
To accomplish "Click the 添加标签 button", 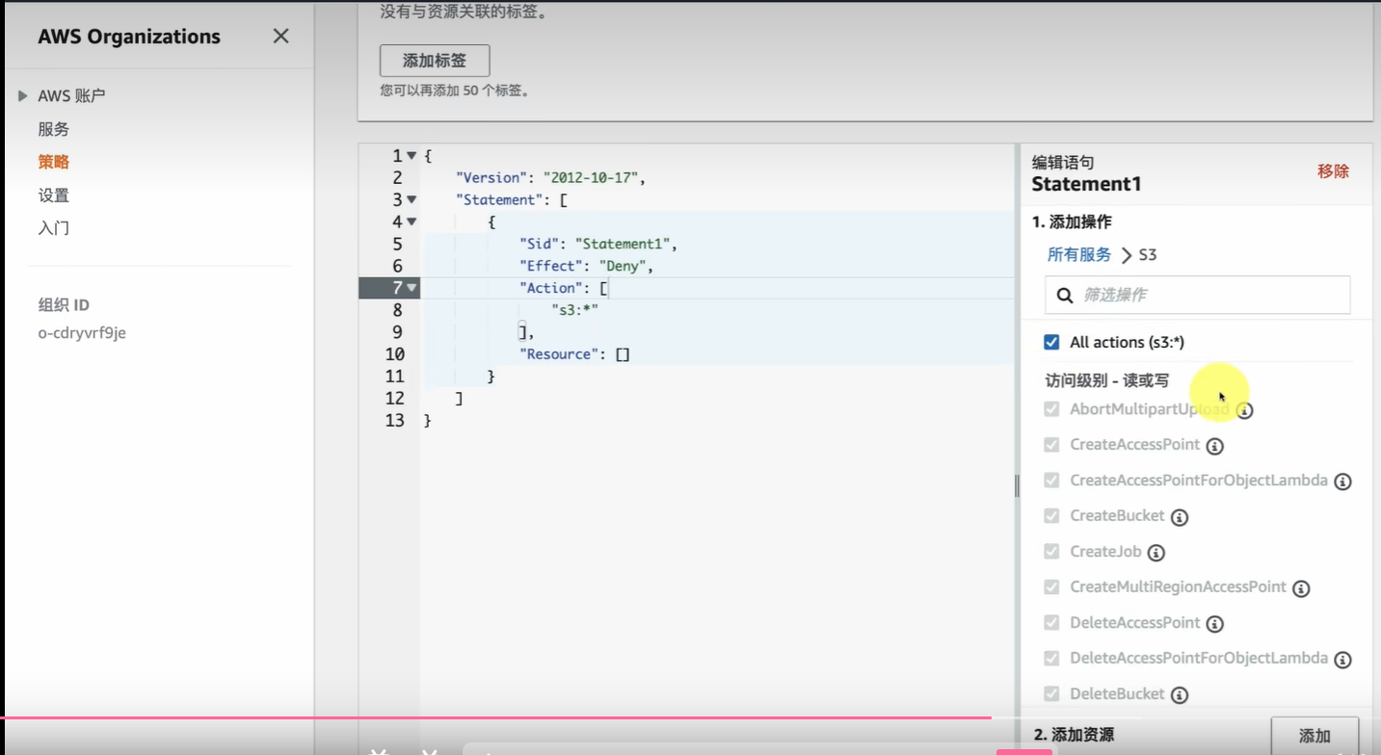I will pos(435,61).
